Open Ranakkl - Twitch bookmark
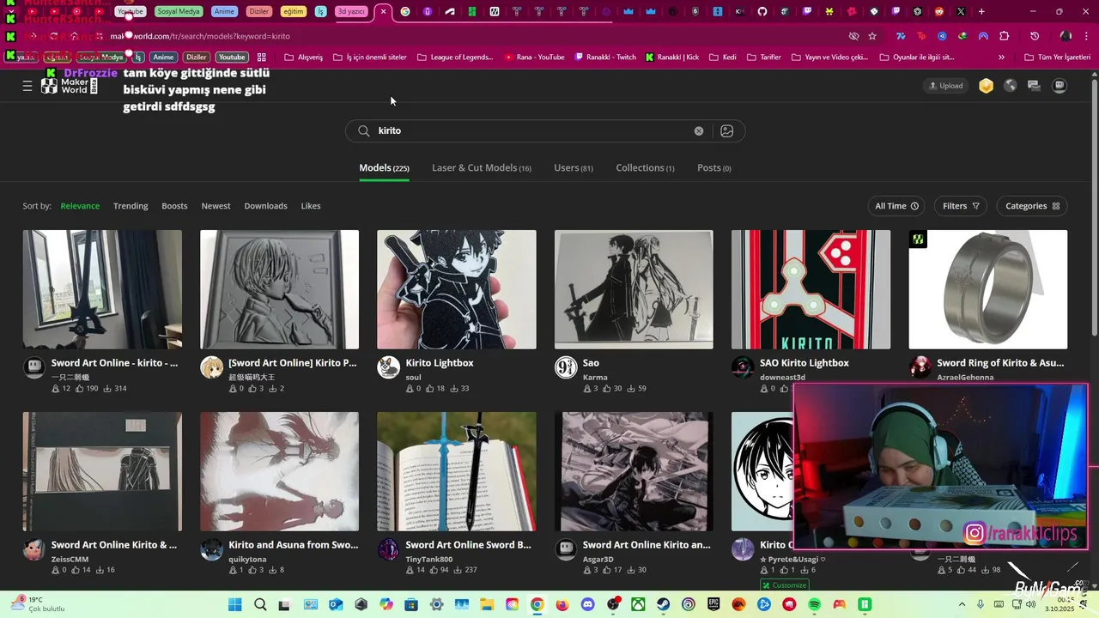The image size is (1099, 618). pyautogui.click(x=604, y=58)
